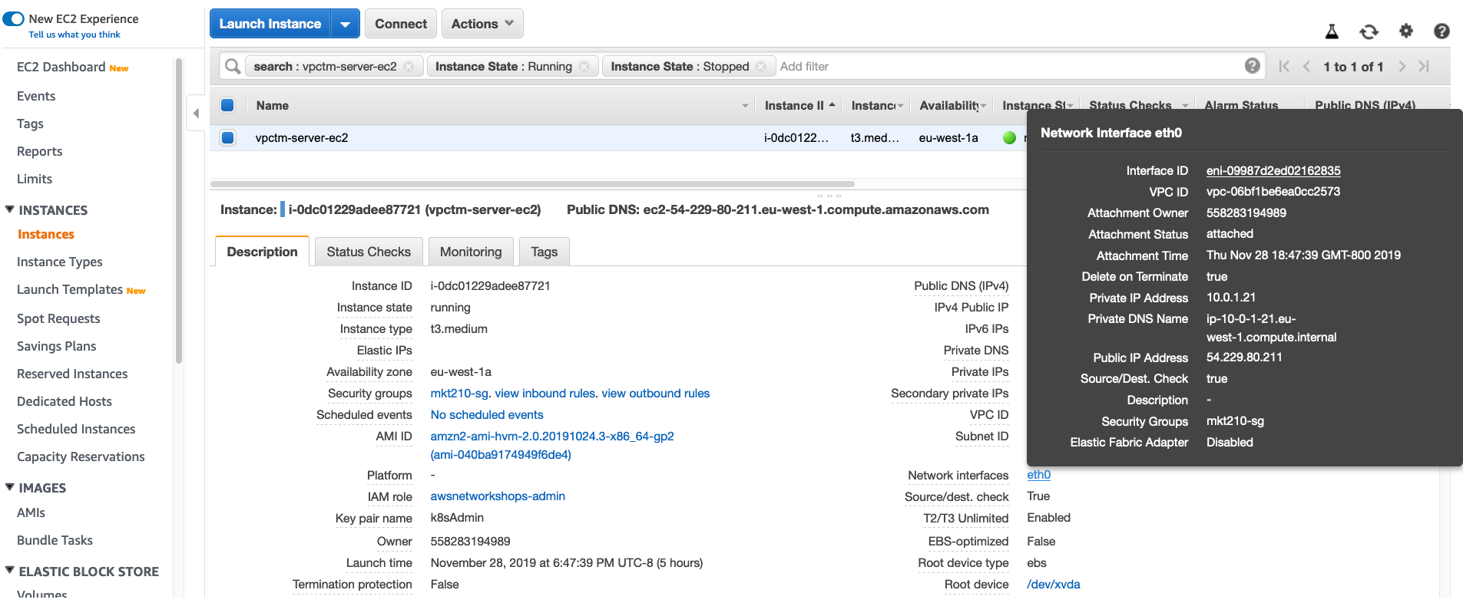Viewport: 1463px width, 603px height.
Task: Select Instances in sidebar
Action: click(x=46, y=234)
